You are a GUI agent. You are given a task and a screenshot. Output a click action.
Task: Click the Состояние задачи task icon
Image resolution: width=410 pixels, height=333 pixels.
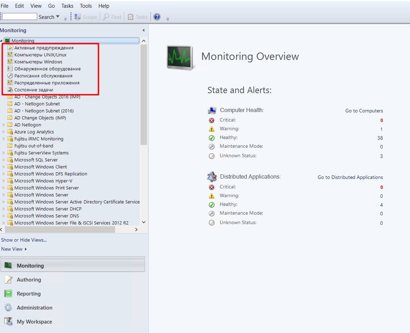(10, 90)
